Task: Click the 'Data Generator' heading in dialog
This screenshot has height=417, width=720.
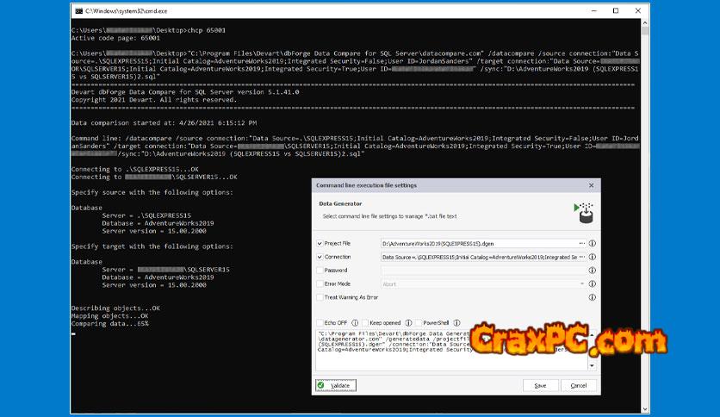Action: pyautogui.click(x=340, y=203)
